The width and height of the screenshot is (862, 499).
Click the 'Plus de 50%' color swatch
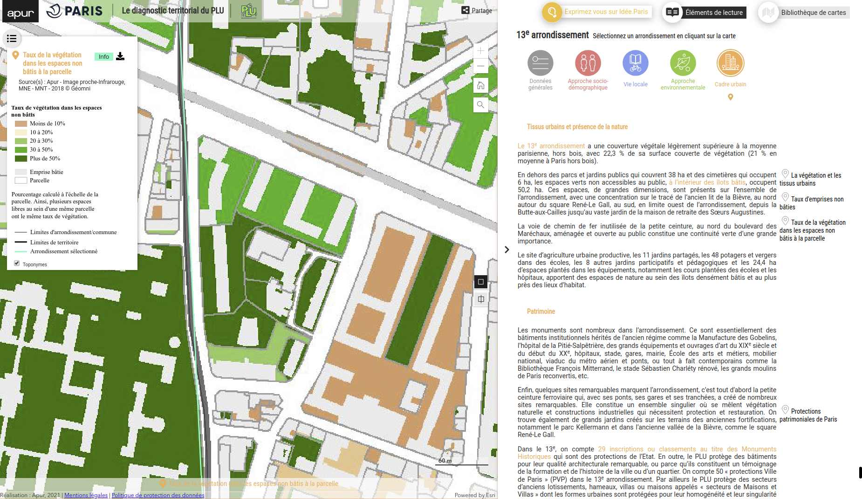coord(21,159)
